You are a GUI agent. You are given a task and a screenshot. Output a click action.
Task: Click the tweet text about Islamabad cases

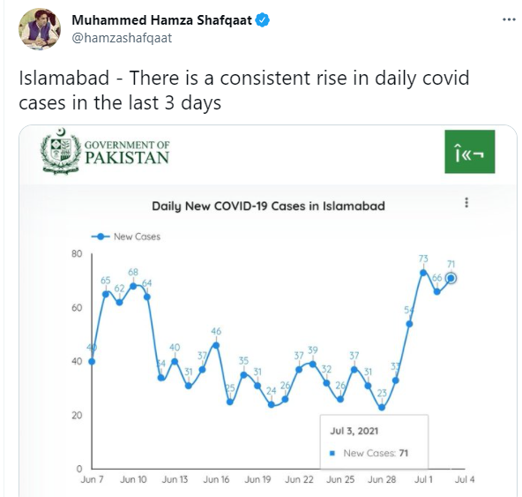click(243, 90)
